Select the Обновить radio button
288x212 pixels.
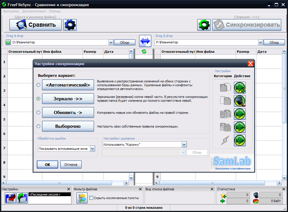[38, 112]
